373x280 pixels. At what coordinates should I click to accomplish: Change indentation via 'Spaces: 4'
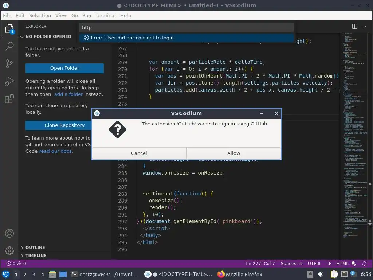[291, 264]
